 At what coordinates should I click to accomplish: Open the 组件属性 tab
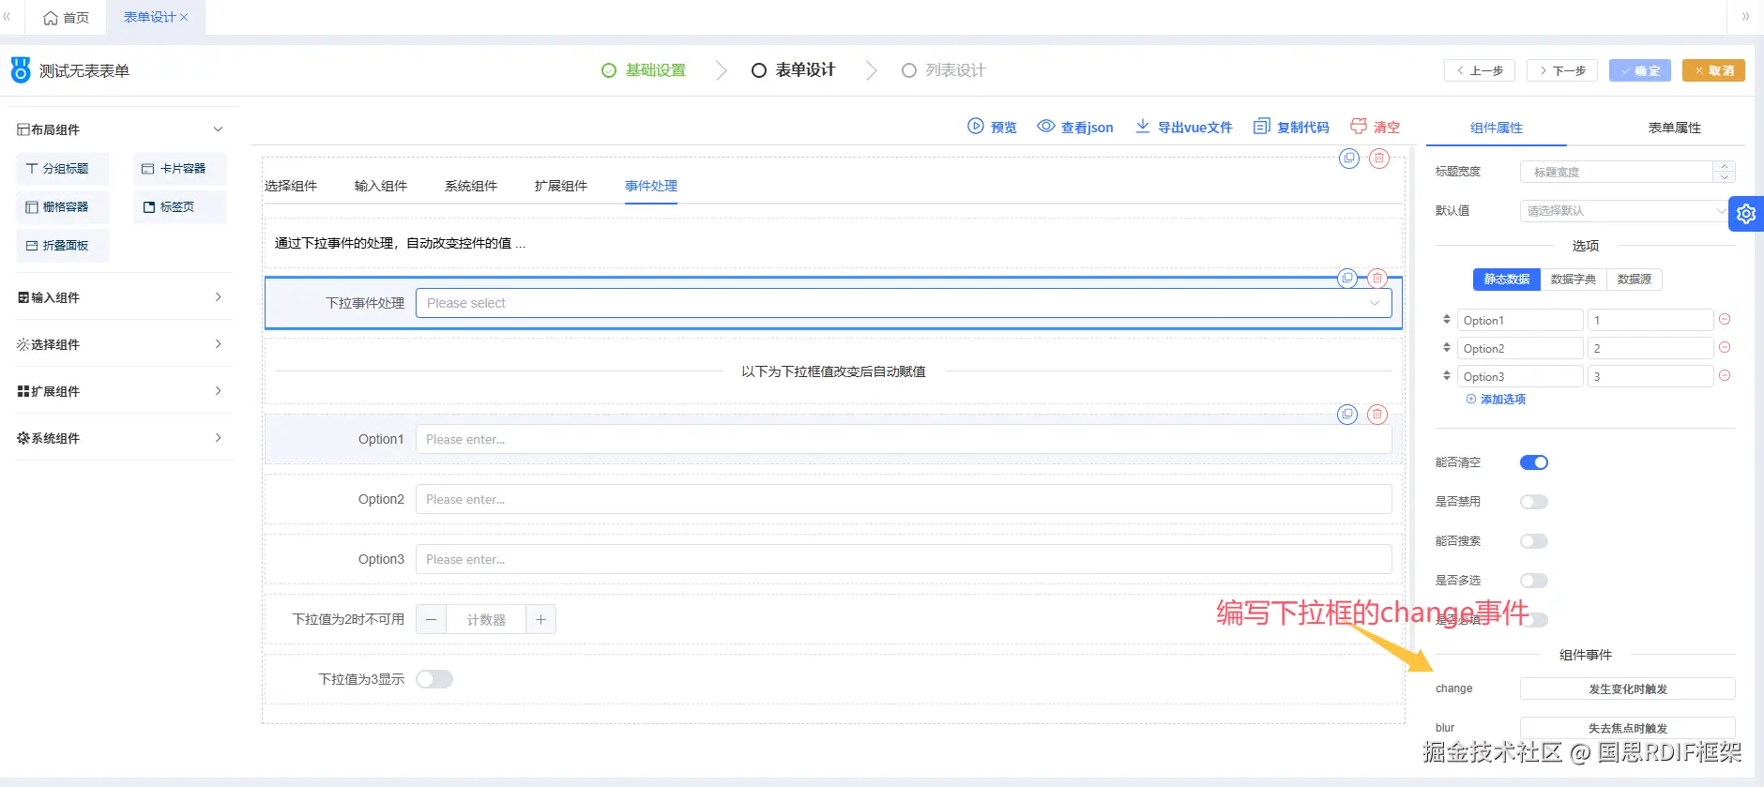(1497, 128)
